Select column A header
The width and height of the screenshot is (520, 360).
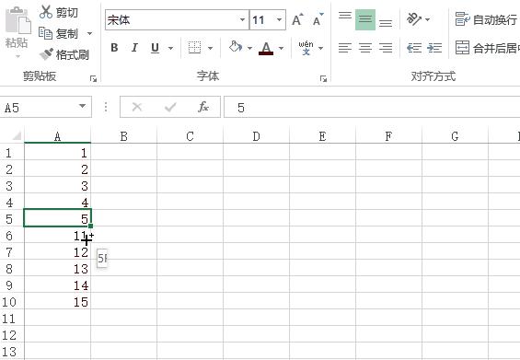pos(57,136)
